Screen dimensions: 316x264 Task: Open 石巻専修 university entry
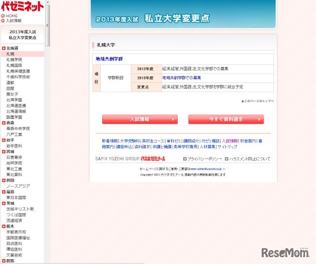pyautogui.click(x=14, y=157)
